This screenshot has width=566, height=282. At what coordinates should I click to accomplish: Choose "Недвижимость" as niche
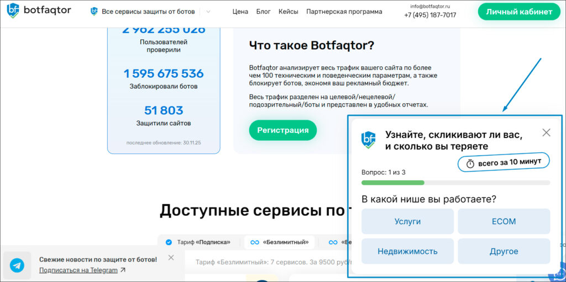click(x=407, y=251)
